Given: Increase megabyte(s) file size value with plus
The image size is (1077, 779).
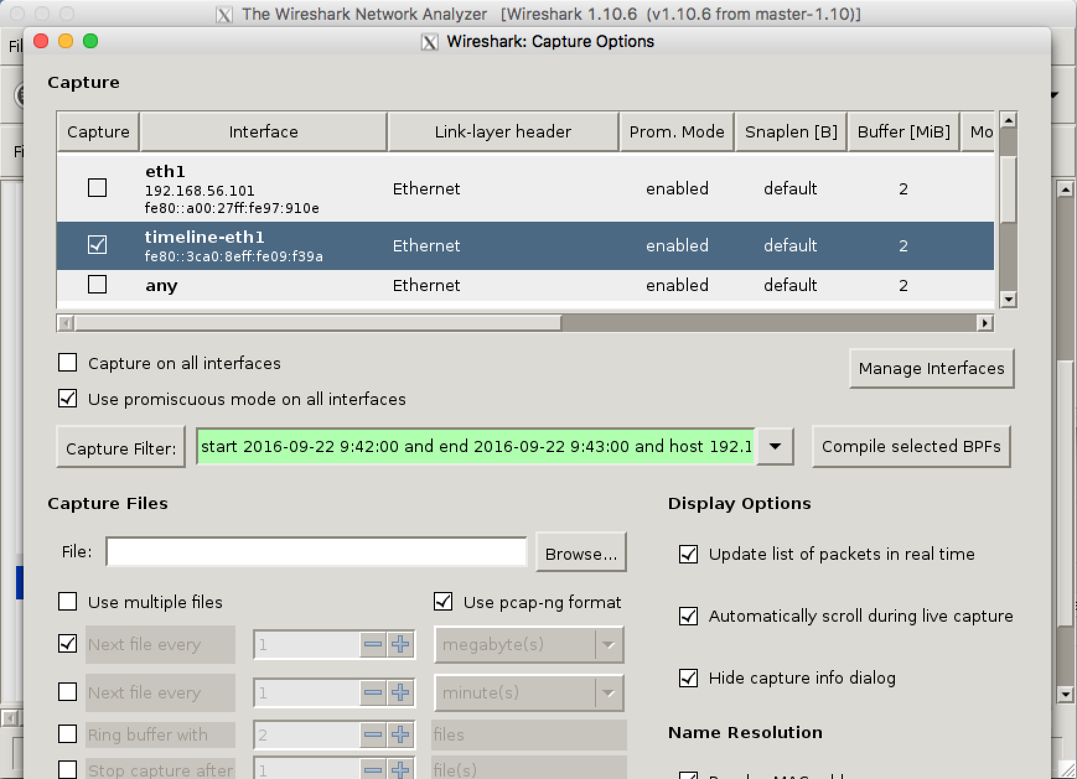Looking at the screenshot, I should [x=400, y=645].
